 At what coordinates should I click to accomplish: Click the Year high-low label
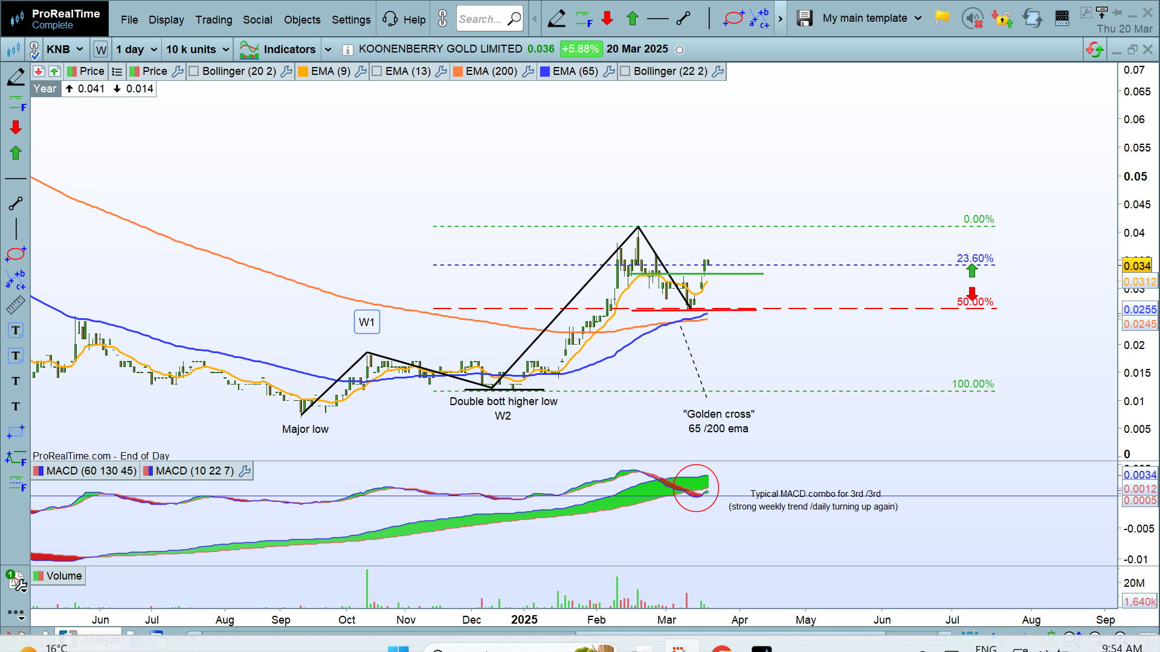(45, 89)
